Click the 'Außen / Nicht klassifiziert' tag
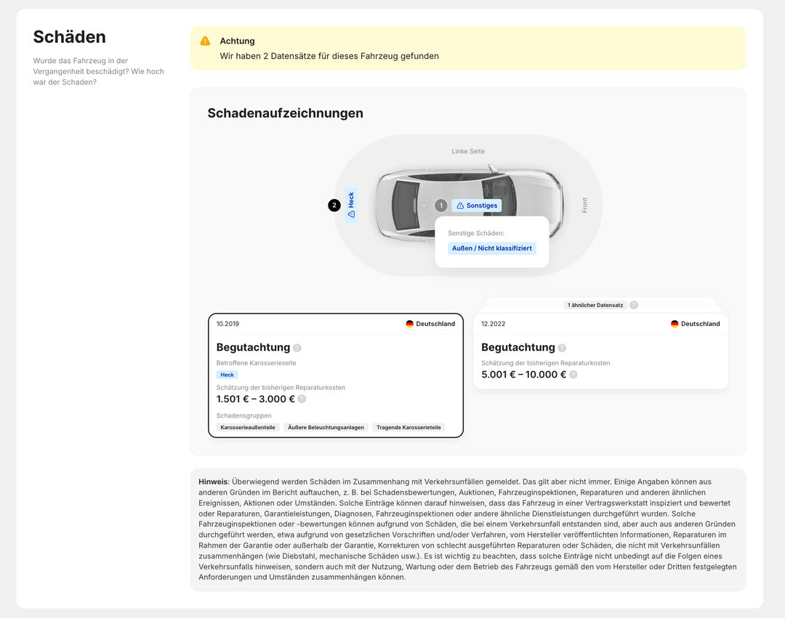The image size is (785, 618). (492, 248)
